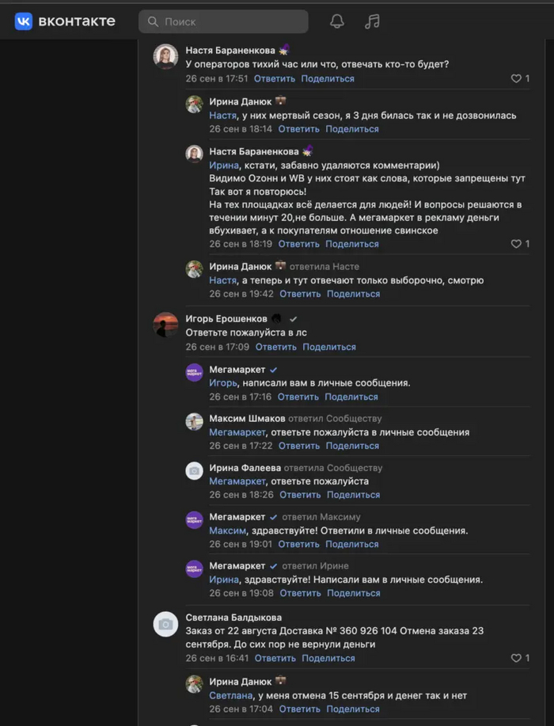Image resolution: width=554 pixels, height=726 pixels.
Task: Click Ирина Фалеева's camera placeholder avatar
Action: [195, 471]
